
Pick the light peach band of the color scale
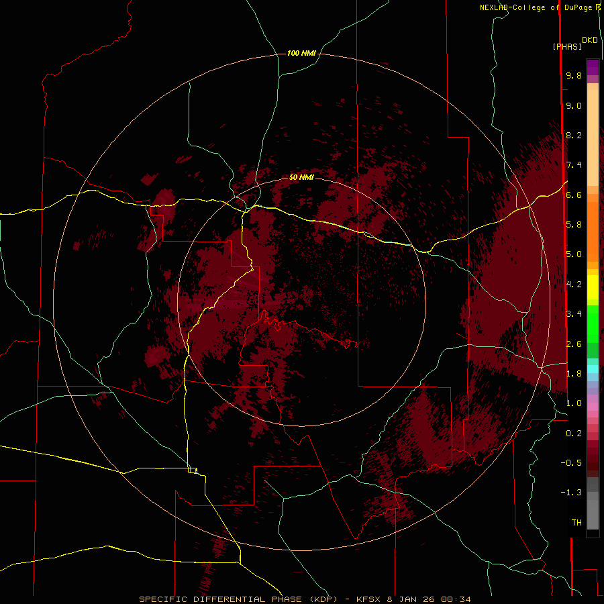coord(593,138)
